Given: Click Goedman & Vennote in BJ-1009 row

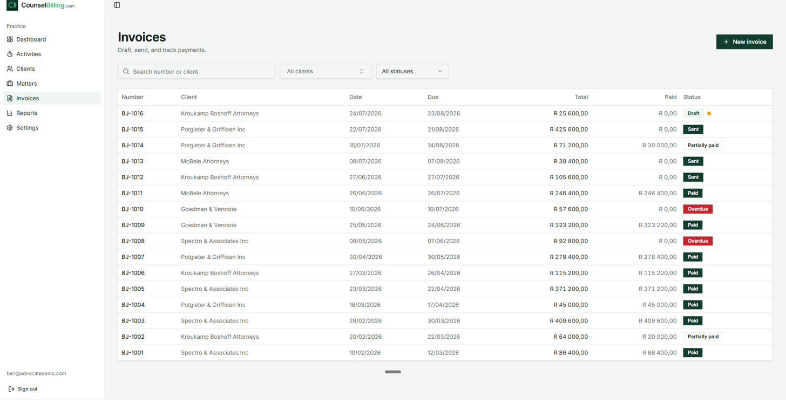Looking at the screenshot, I should 208,225.
